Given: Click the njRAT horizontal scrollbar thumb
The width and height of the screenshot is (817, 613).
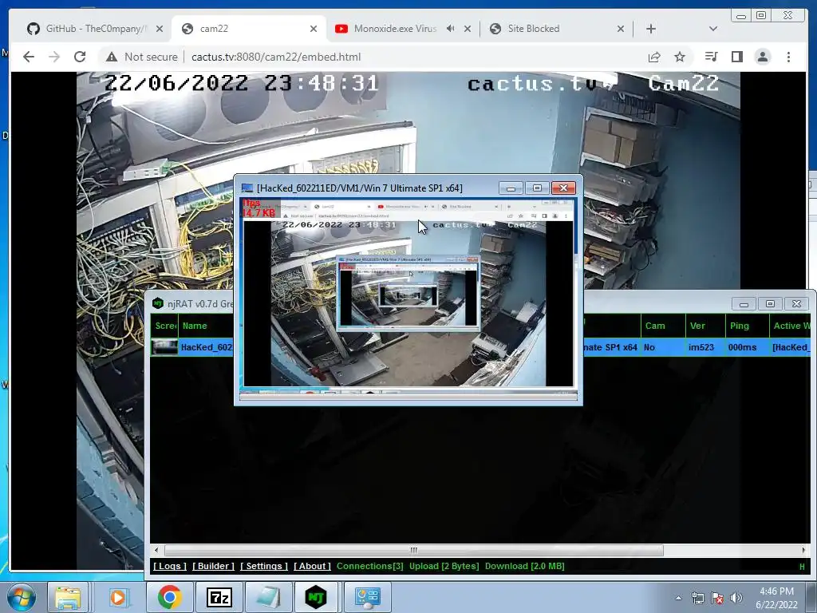Looking at the screenshot, I should (x=414, y=550).
